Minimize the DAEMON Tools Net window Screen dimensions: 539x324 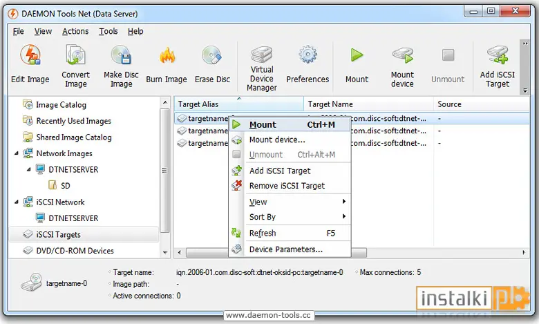(x=473, y=11)
